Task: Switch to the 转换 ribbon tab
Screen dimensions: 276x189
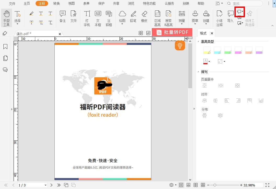Action: tap(57, 4)
